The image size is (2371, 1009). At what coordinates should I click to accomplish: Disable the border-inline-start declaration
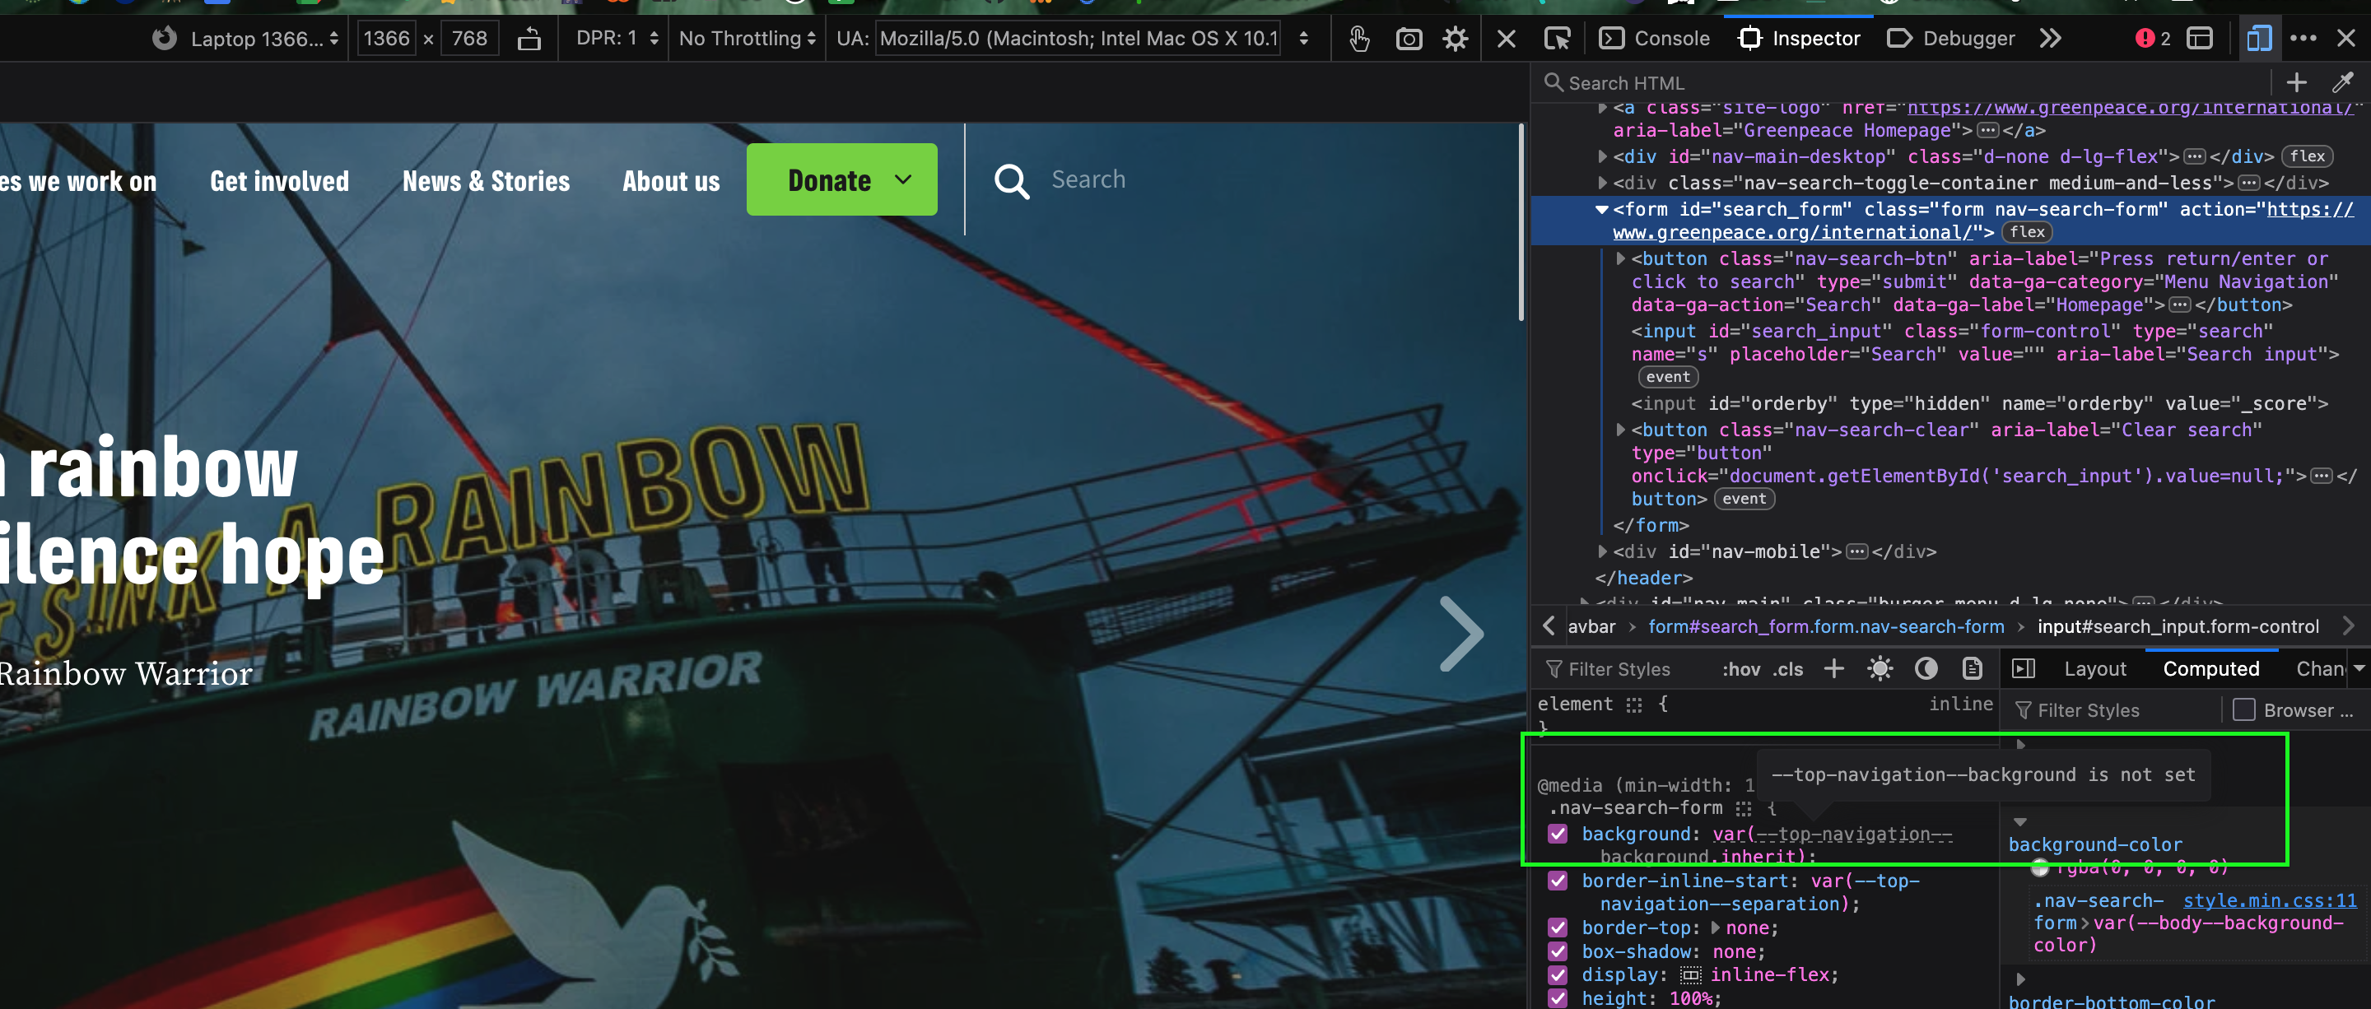pos(1558,881)
